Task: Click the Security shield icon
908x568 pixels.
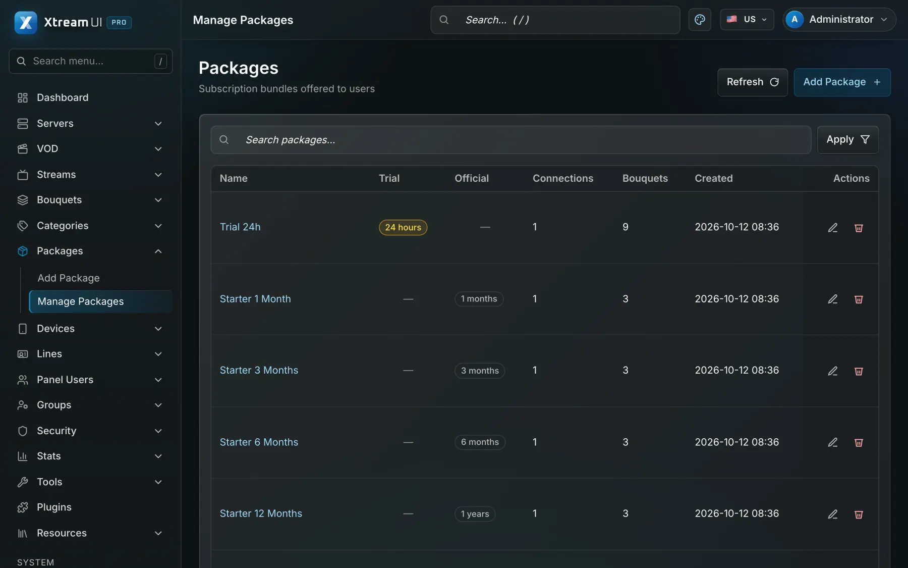Action: 23,431
